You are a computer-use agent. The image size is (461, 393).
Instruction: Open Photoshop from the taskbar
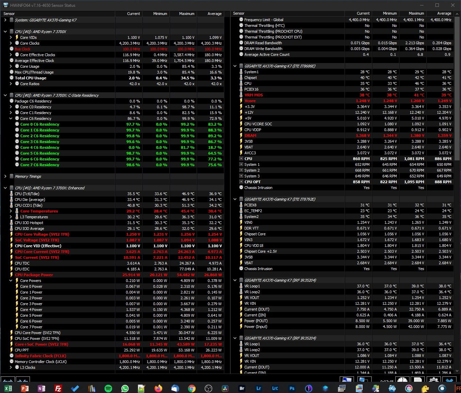tap(292, 388)
